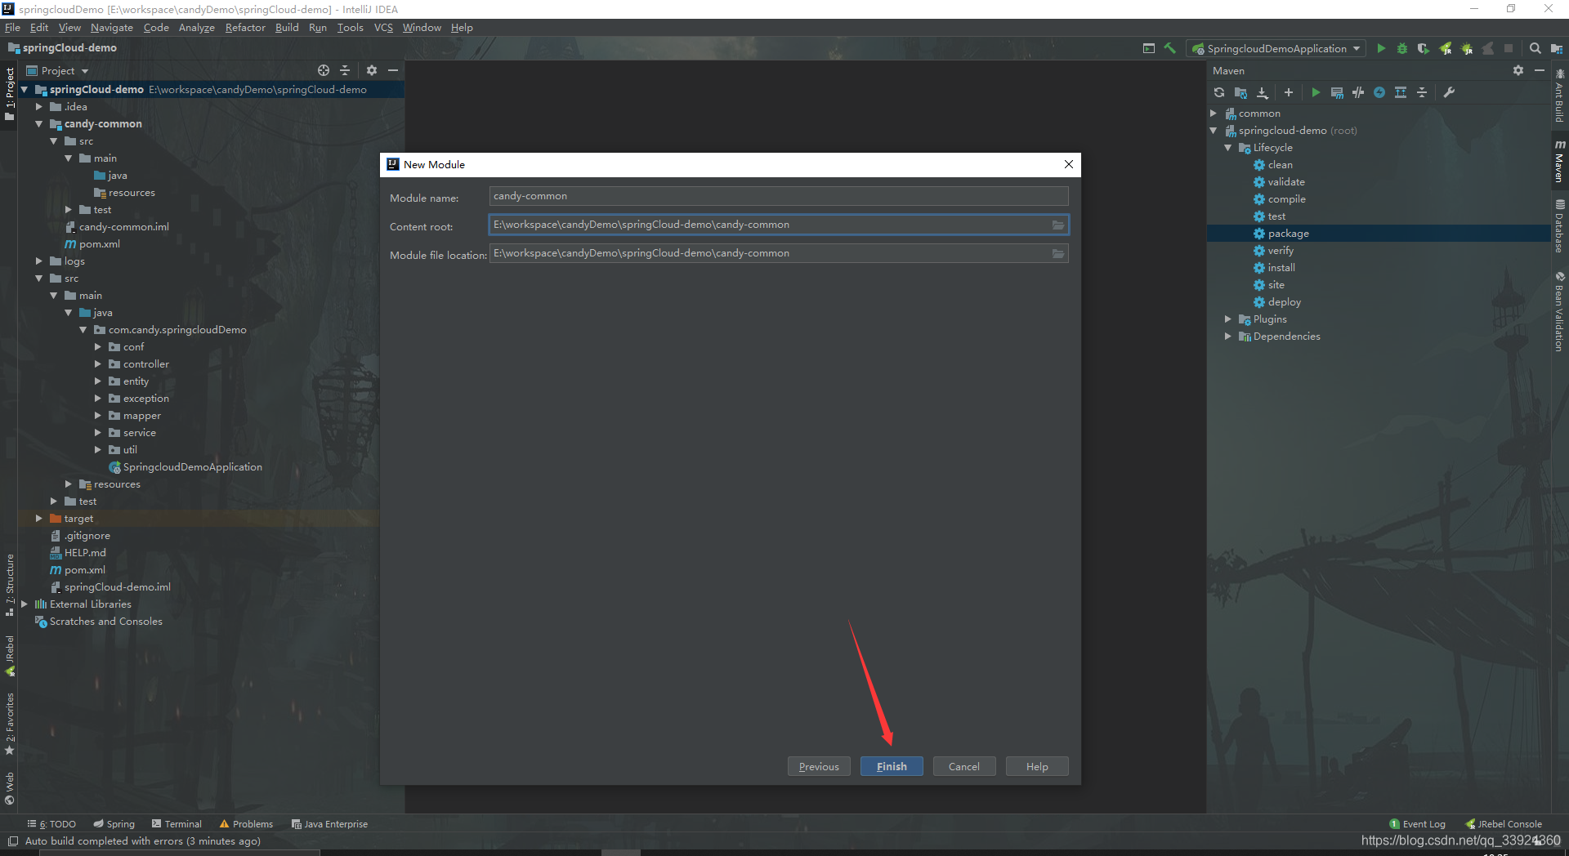Screen dimensions: 1569x856
Task: Select install goal in Maven Lifecycle
Action: point(1281,268)
